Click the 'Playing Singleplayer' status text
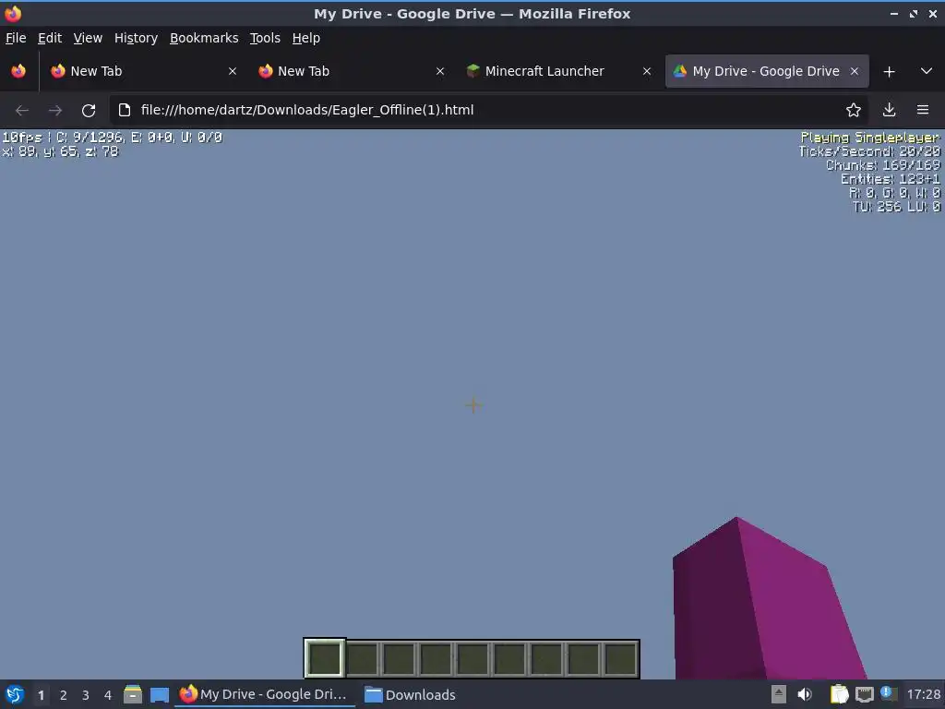The height and width of the screenshot is (709, 945). 870,138
